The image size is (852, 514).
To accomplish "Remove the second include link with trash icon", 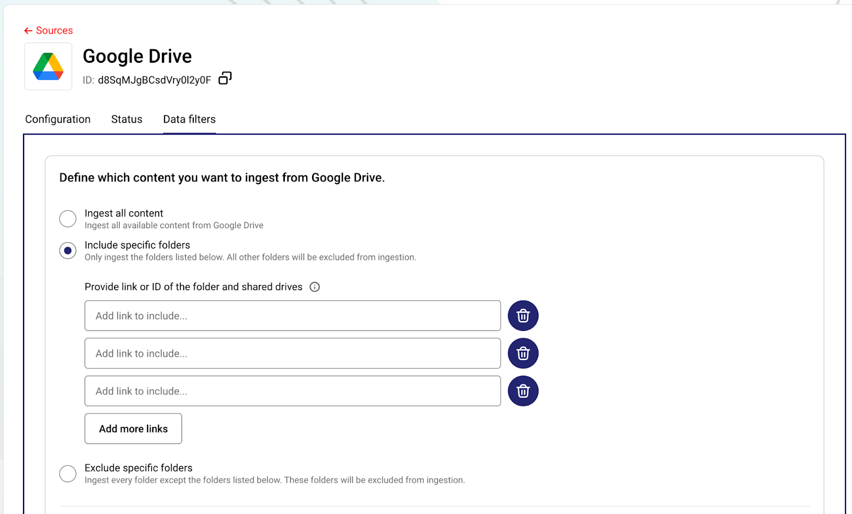I will pyautogui.click(x=523, y=354).
